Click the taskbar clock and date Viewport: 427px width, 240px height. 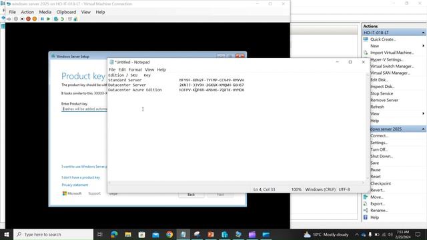click(x=403, y=234)
